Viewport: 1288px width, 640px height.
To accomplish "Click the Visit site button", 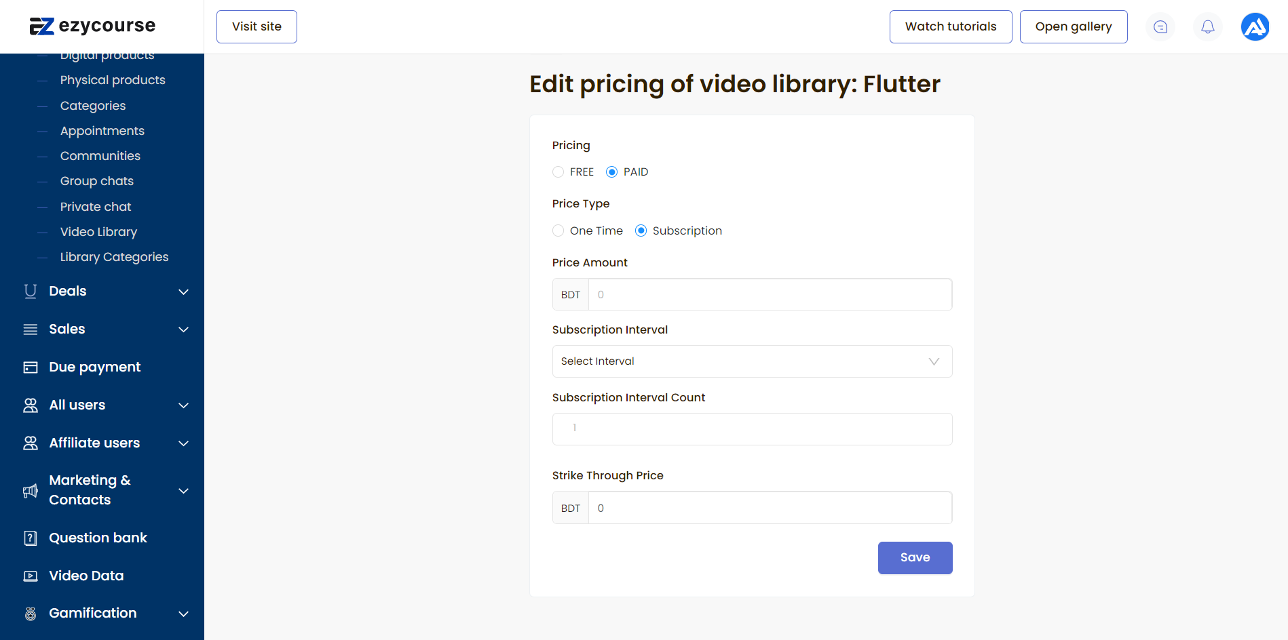I will click(257, 27).
